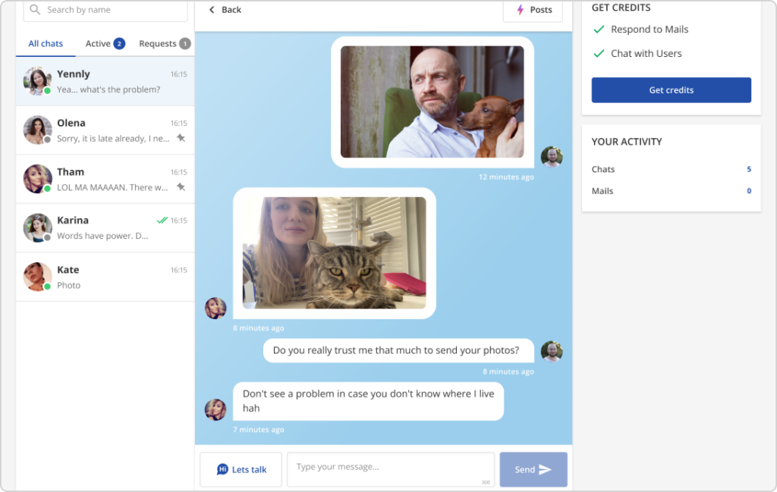Click the search magnifier icon
Viewport: 777px width, 492px height.
coord(35,10)
